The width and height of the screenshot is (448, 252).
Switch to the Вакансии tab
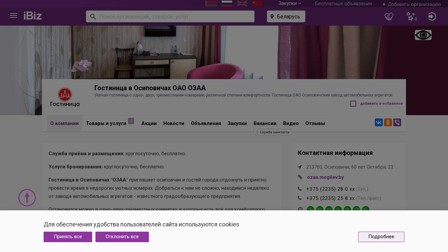click(265, 123)
